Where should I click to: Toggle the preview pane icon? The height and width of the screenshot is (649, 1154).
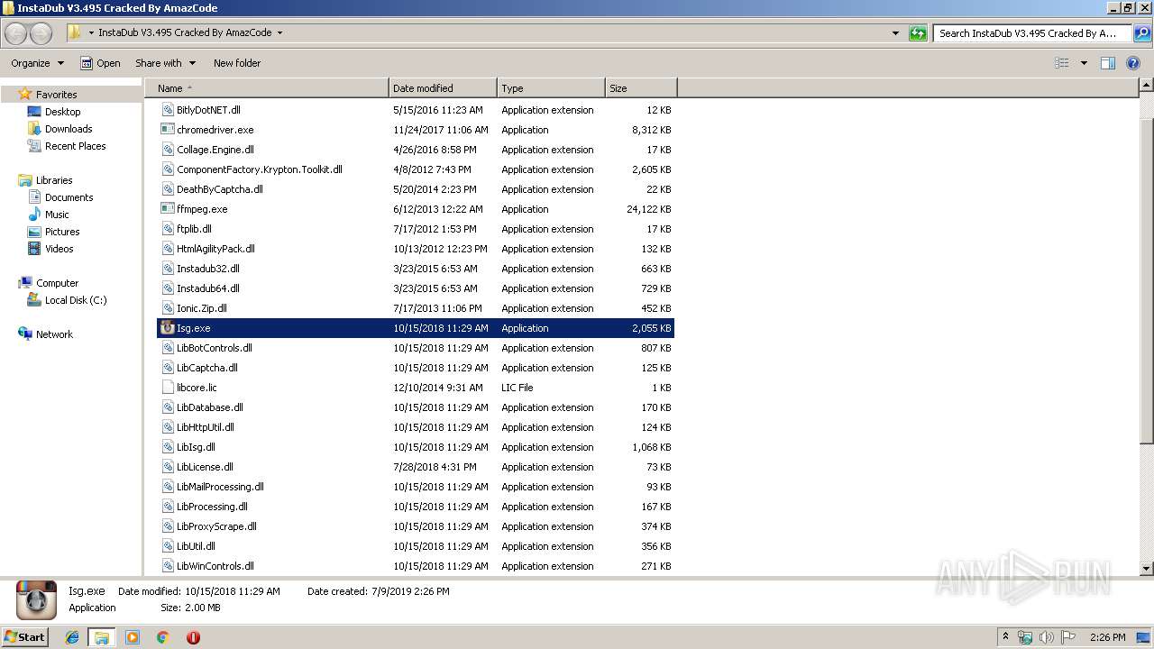[x=1108, y=63]
